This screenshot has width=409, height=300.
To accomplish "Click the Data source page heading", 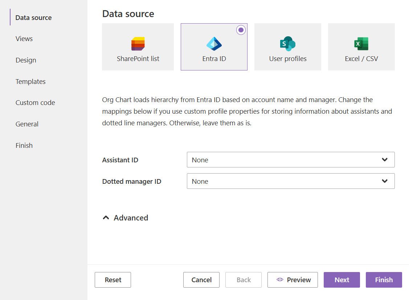I will pos(128,13).
